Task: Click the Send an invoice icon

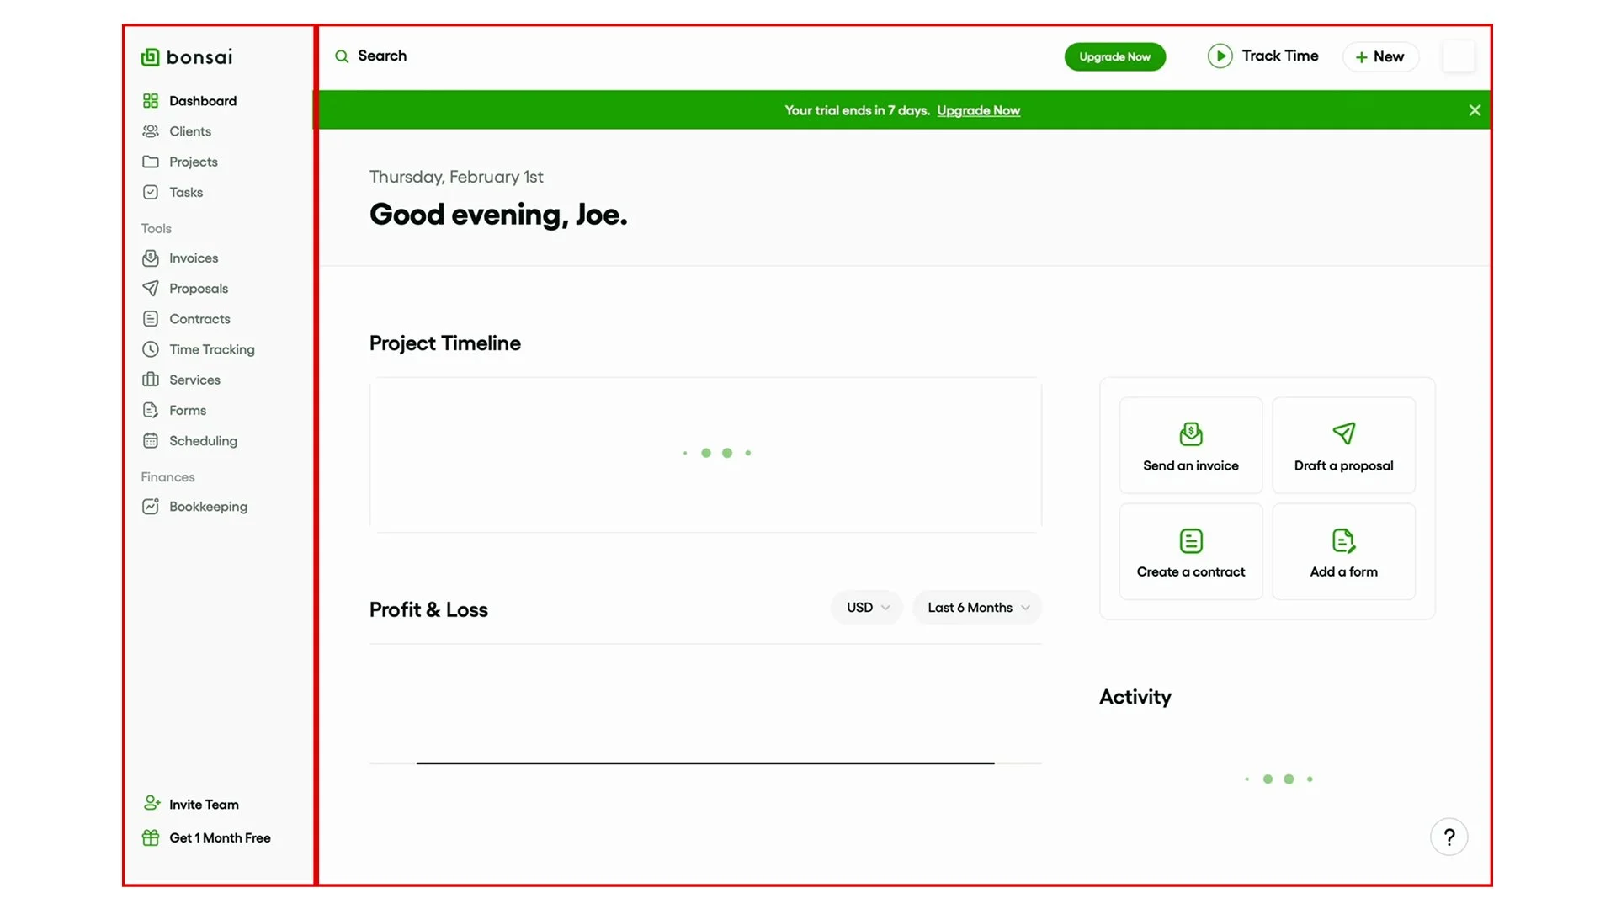Action: [1191, 434]
